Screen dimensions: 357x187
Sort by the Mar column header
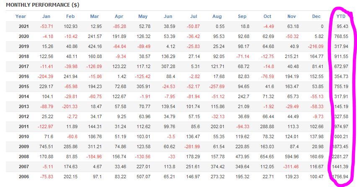(x=94, y=16)
